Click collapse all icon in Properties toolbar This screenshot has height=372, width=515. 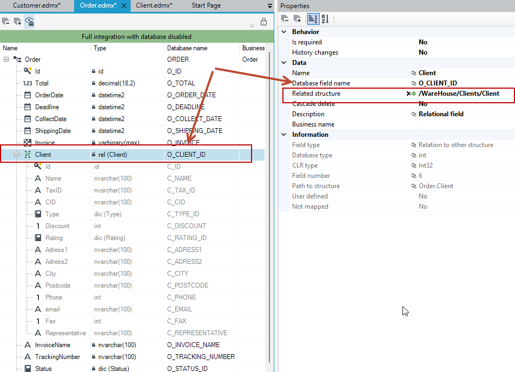[x=285, y=19]
